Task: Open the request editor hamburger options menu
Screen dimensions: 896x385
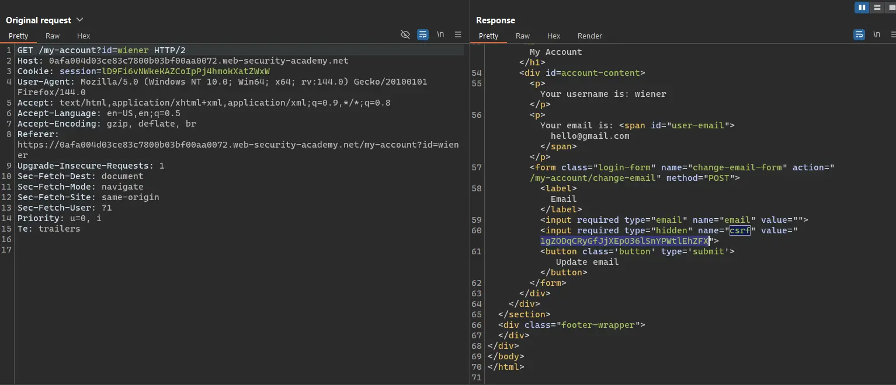Action: coord(458,35)
